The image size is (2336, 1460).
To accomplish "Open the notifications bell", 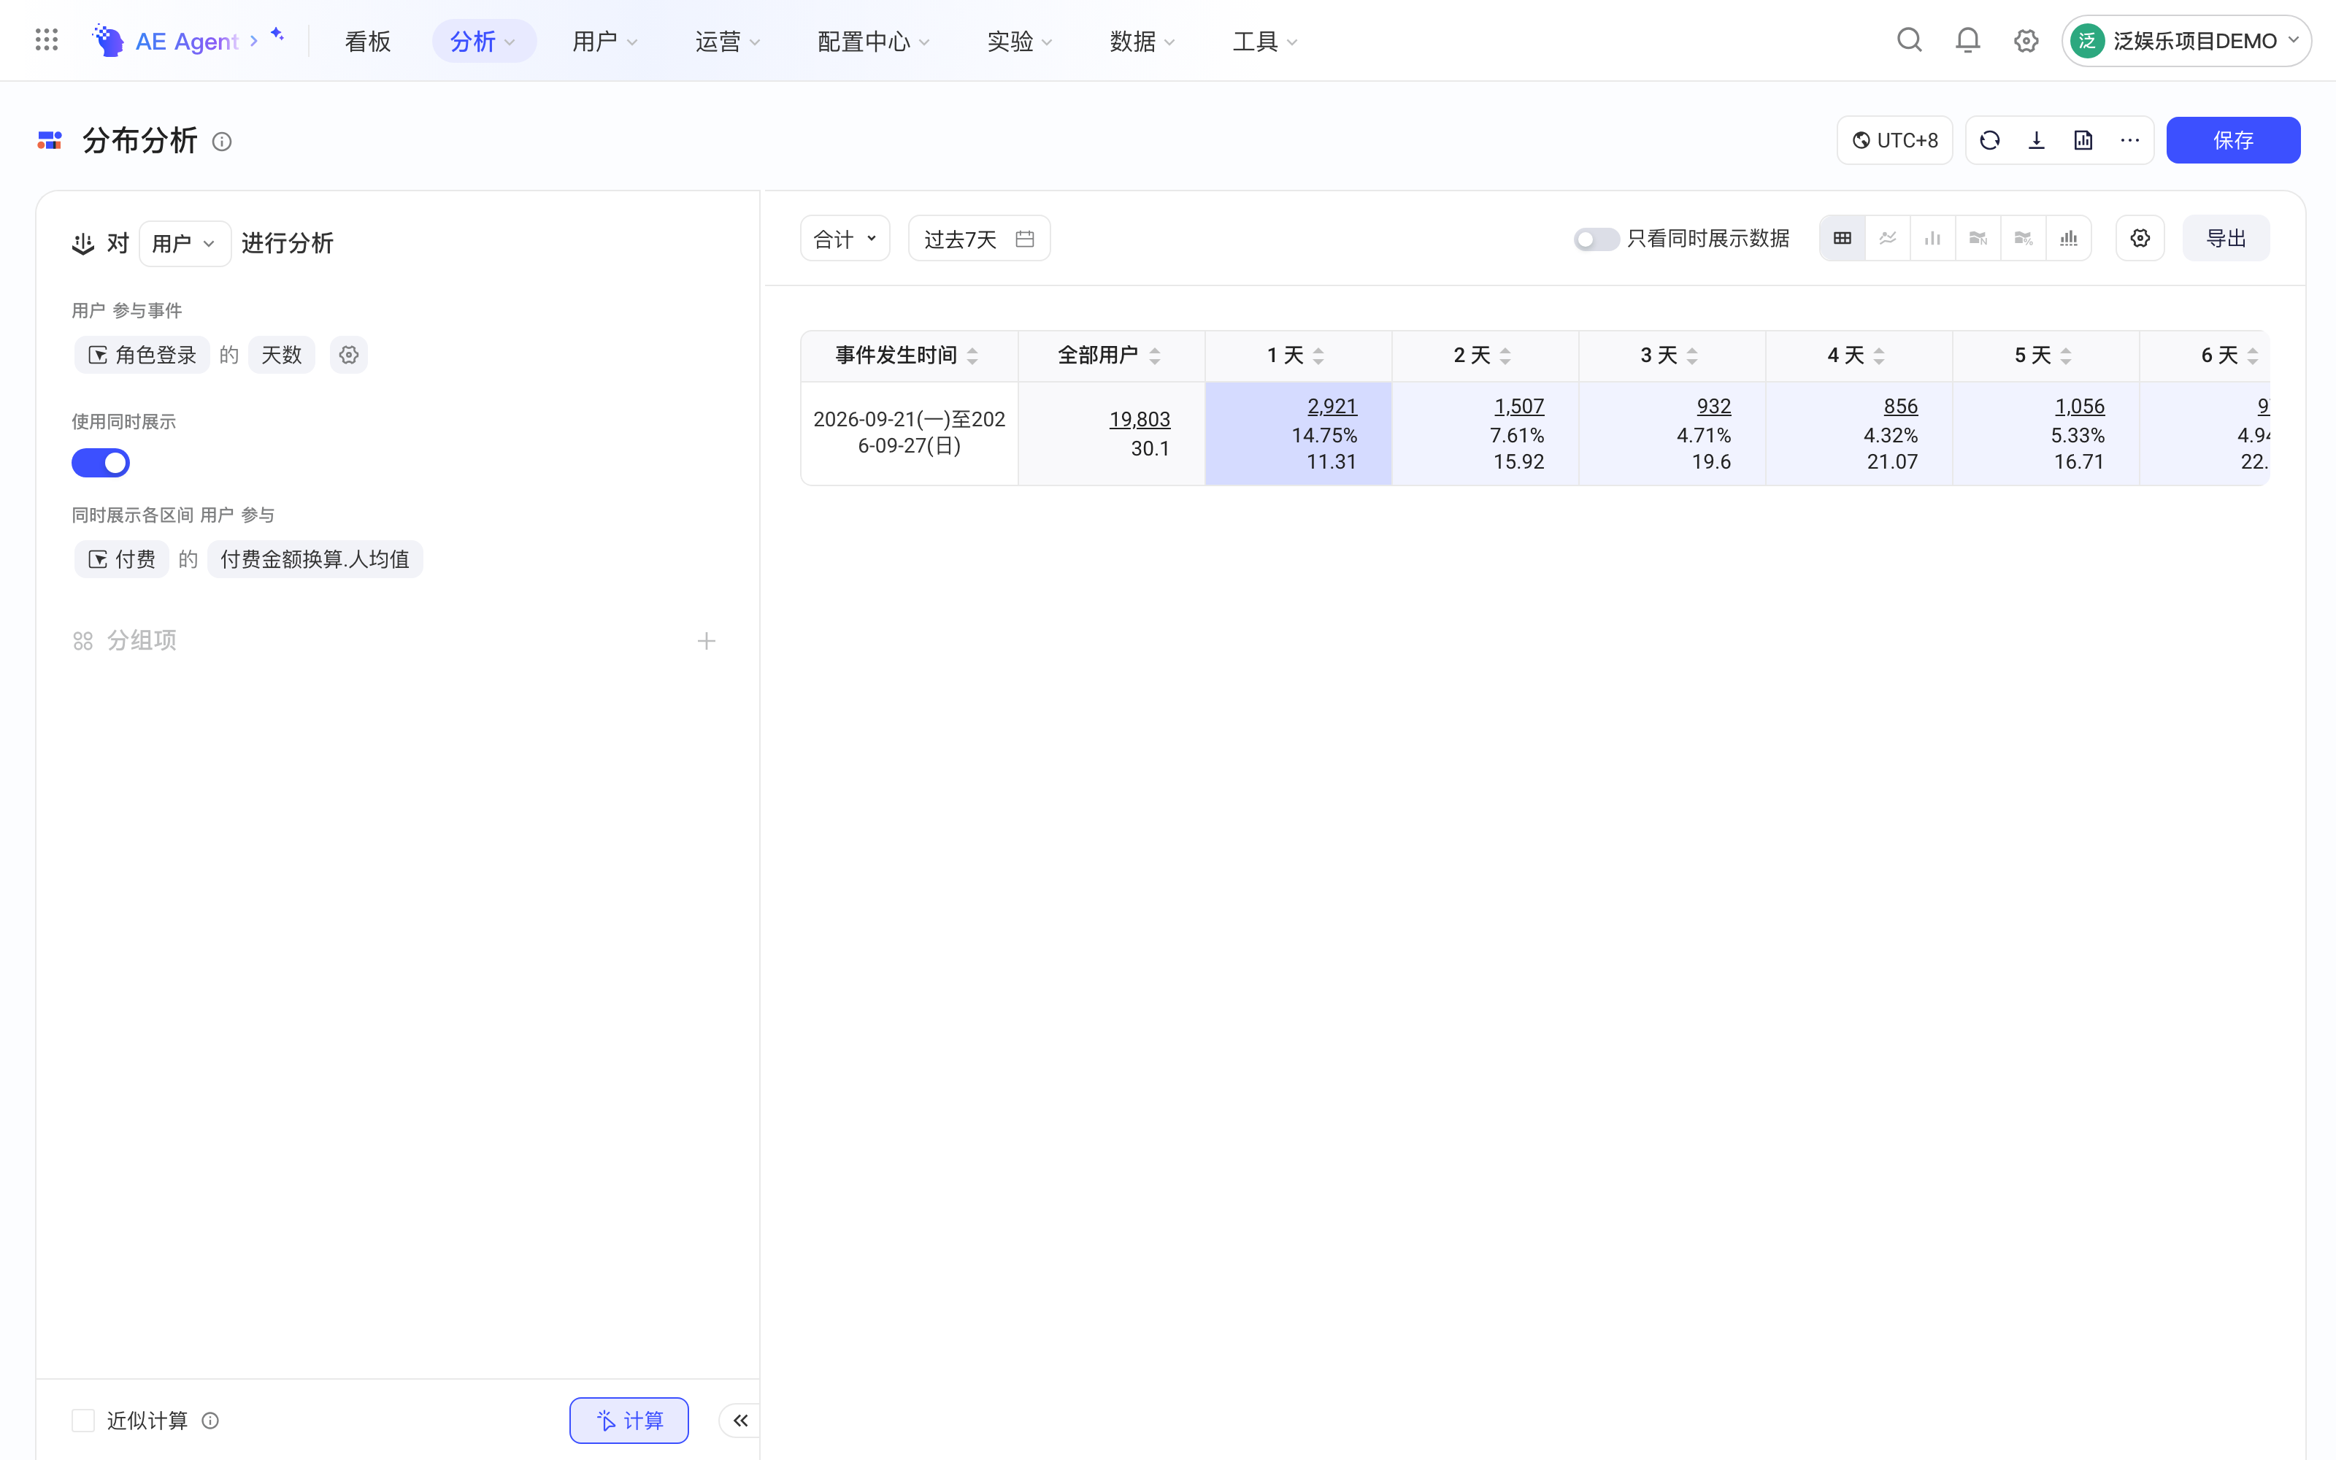I will 1967,41.
